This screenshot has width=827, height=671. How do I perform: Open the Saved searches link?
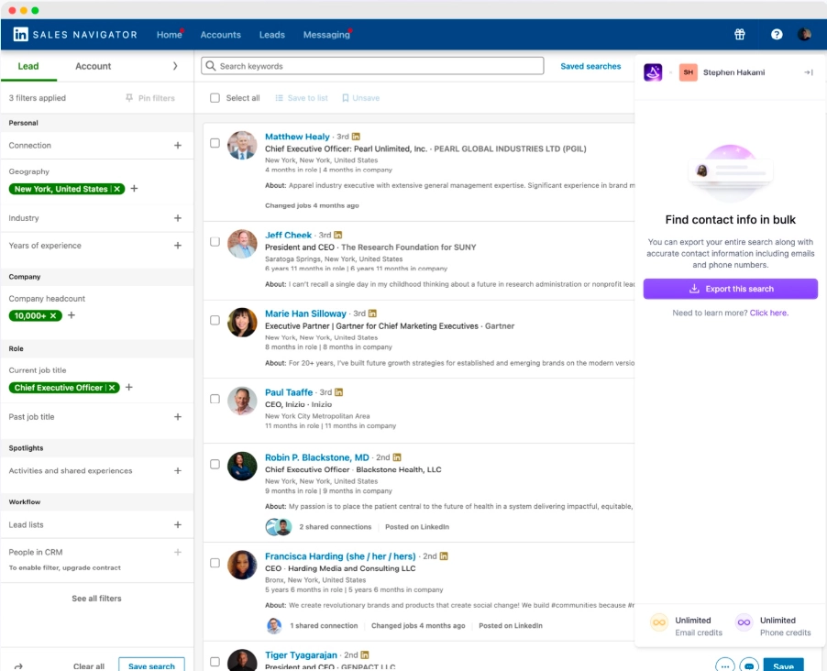coord(590,66)
